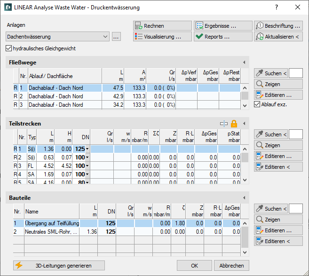The image size is (309, 276).
Task: Click Editieren < in Teilstrecken section
Action: tap(278, 167)
